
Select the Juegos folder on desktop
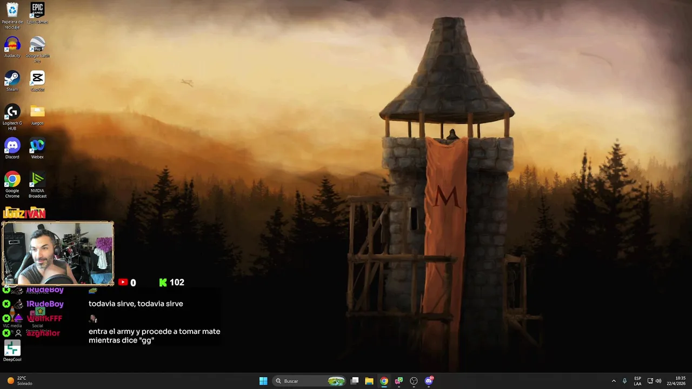(37, 115)
